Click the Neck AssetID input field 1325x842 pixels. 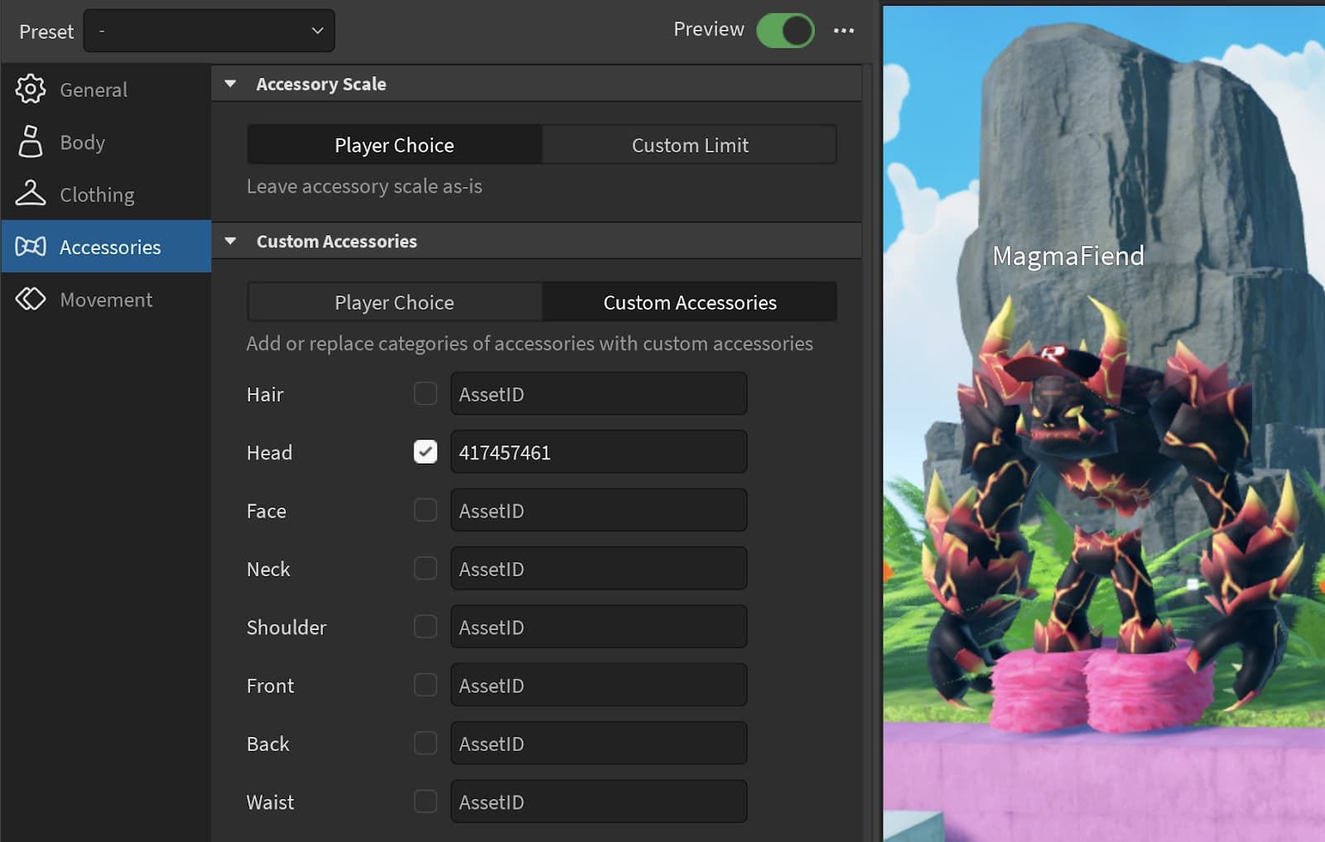[599, 569]
